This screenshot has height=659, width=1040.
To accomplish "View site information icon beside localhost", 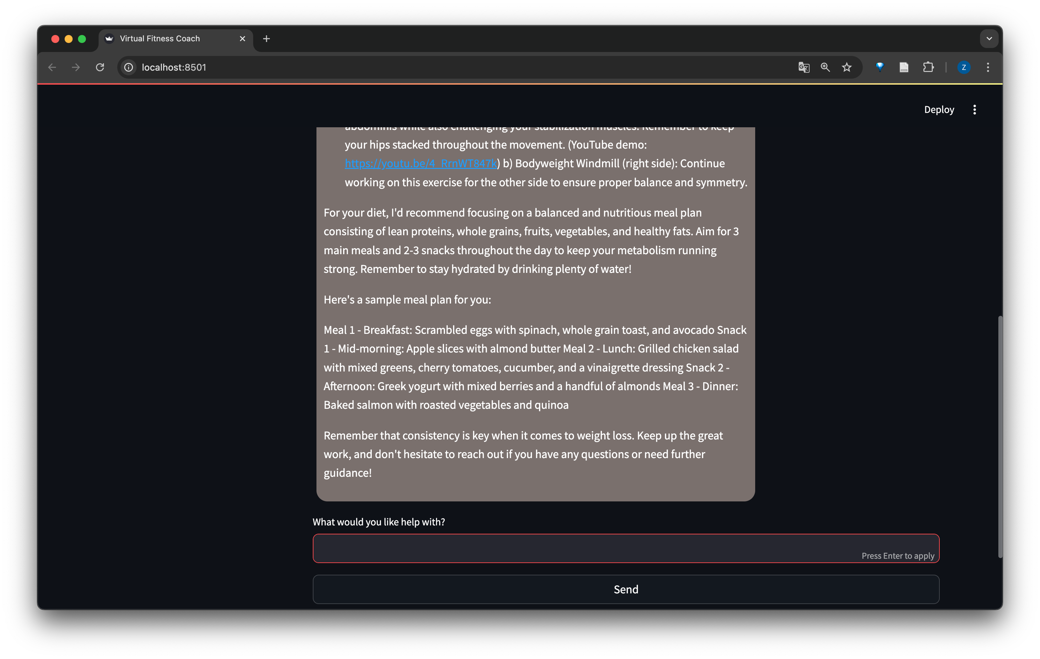I will point(129,67).
